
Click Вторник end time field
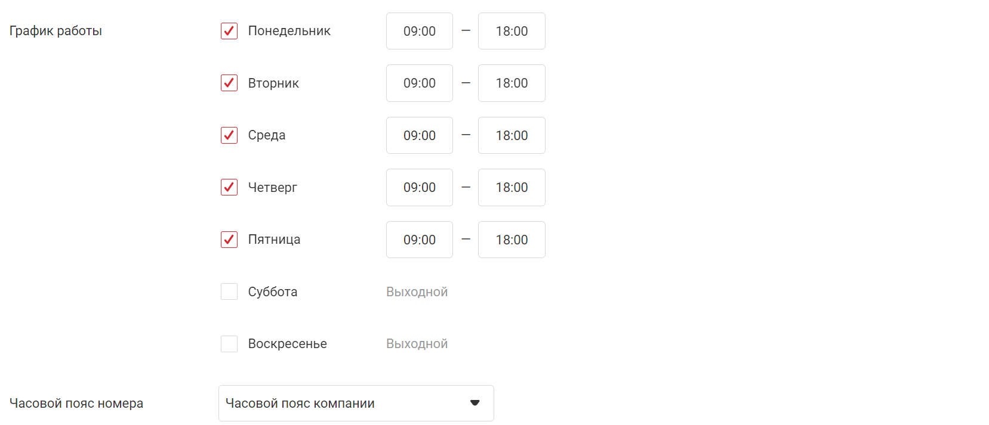pyautogui.click(x=512, y=83)
